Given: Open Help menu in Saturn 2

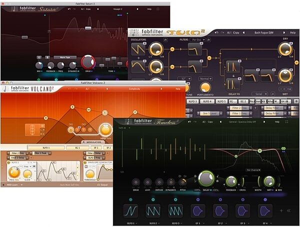Looking at the screenshot, I should coord(149,9).
